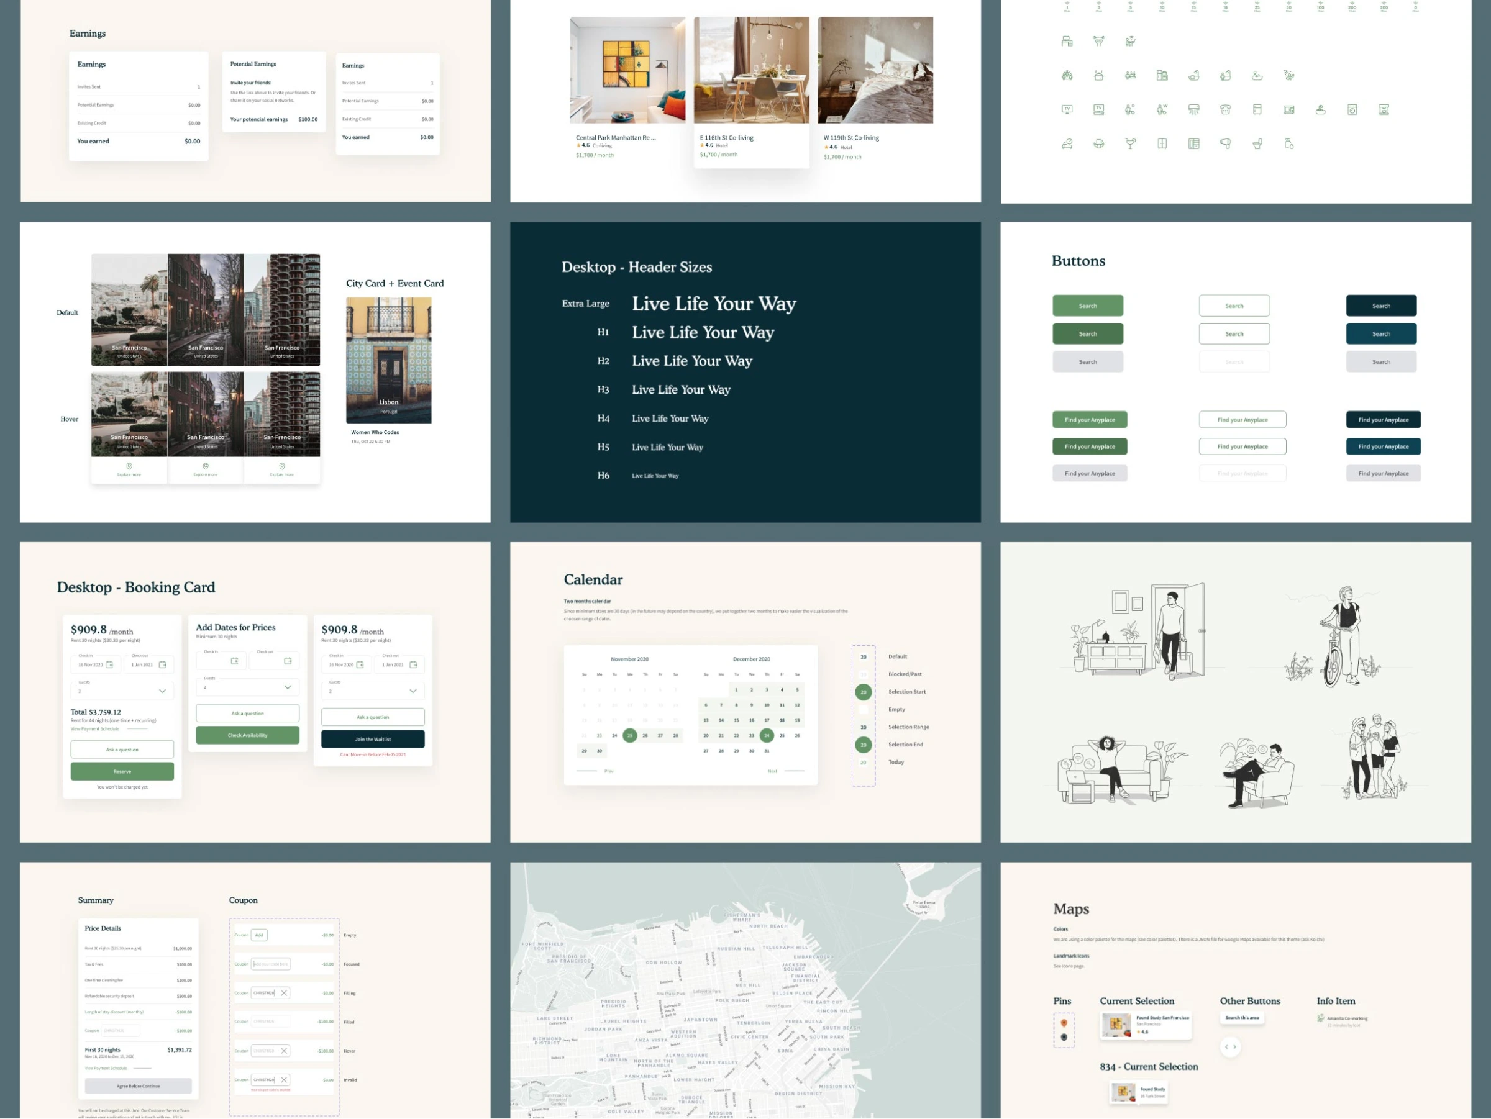Select the washing machine icon
Image resolution: width=1491 pixels, height=1119 pixels.
[x=1352, y=109]
